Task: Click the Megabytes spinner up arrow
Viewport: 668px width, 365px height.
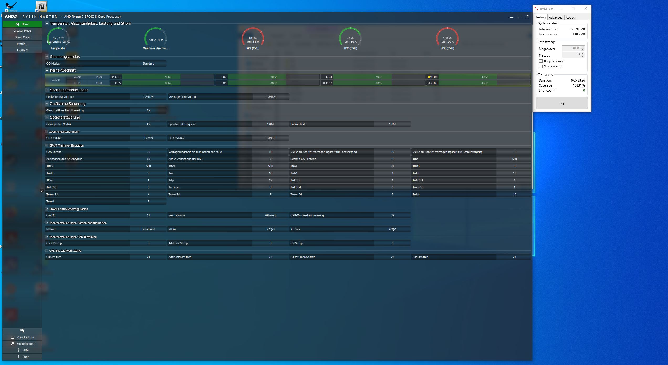Action: click(583, 47)
